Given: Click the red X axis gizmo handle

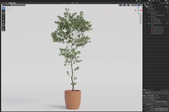Looking at the screenshot, I should click(x=141, y=10).
